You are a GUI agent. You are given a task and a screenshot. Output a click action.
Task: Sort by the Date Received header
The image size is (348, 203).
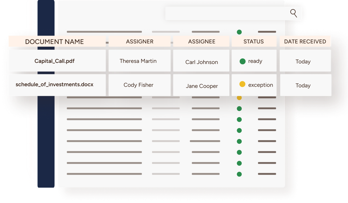tap(305, 42)
